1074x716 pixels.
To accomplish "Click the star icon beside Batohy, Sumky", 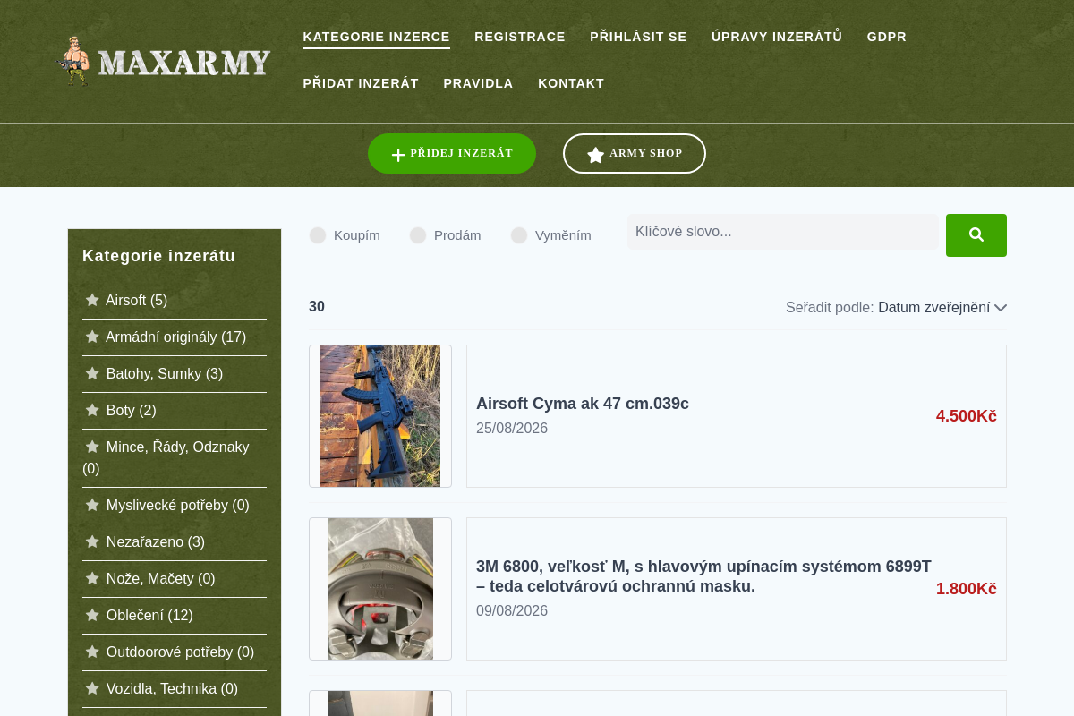I will pyautogui.click(x=92, y=373).
